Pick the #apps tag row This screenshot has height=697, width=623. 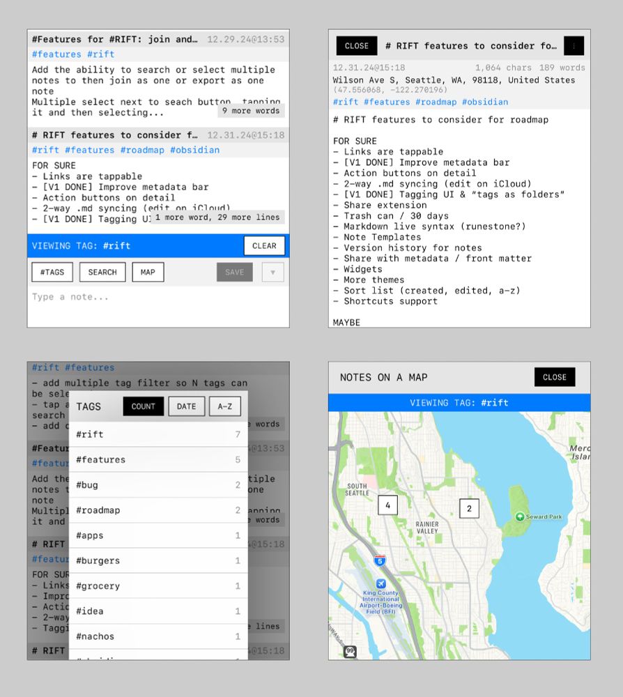(x=158, y=535)
